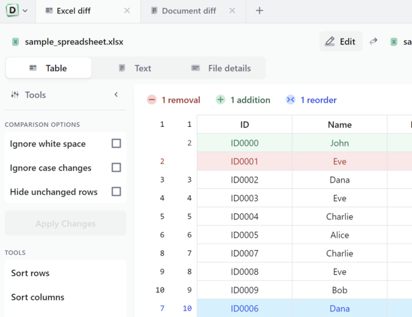Switch to the Excel diff tab

click(74, 11)
